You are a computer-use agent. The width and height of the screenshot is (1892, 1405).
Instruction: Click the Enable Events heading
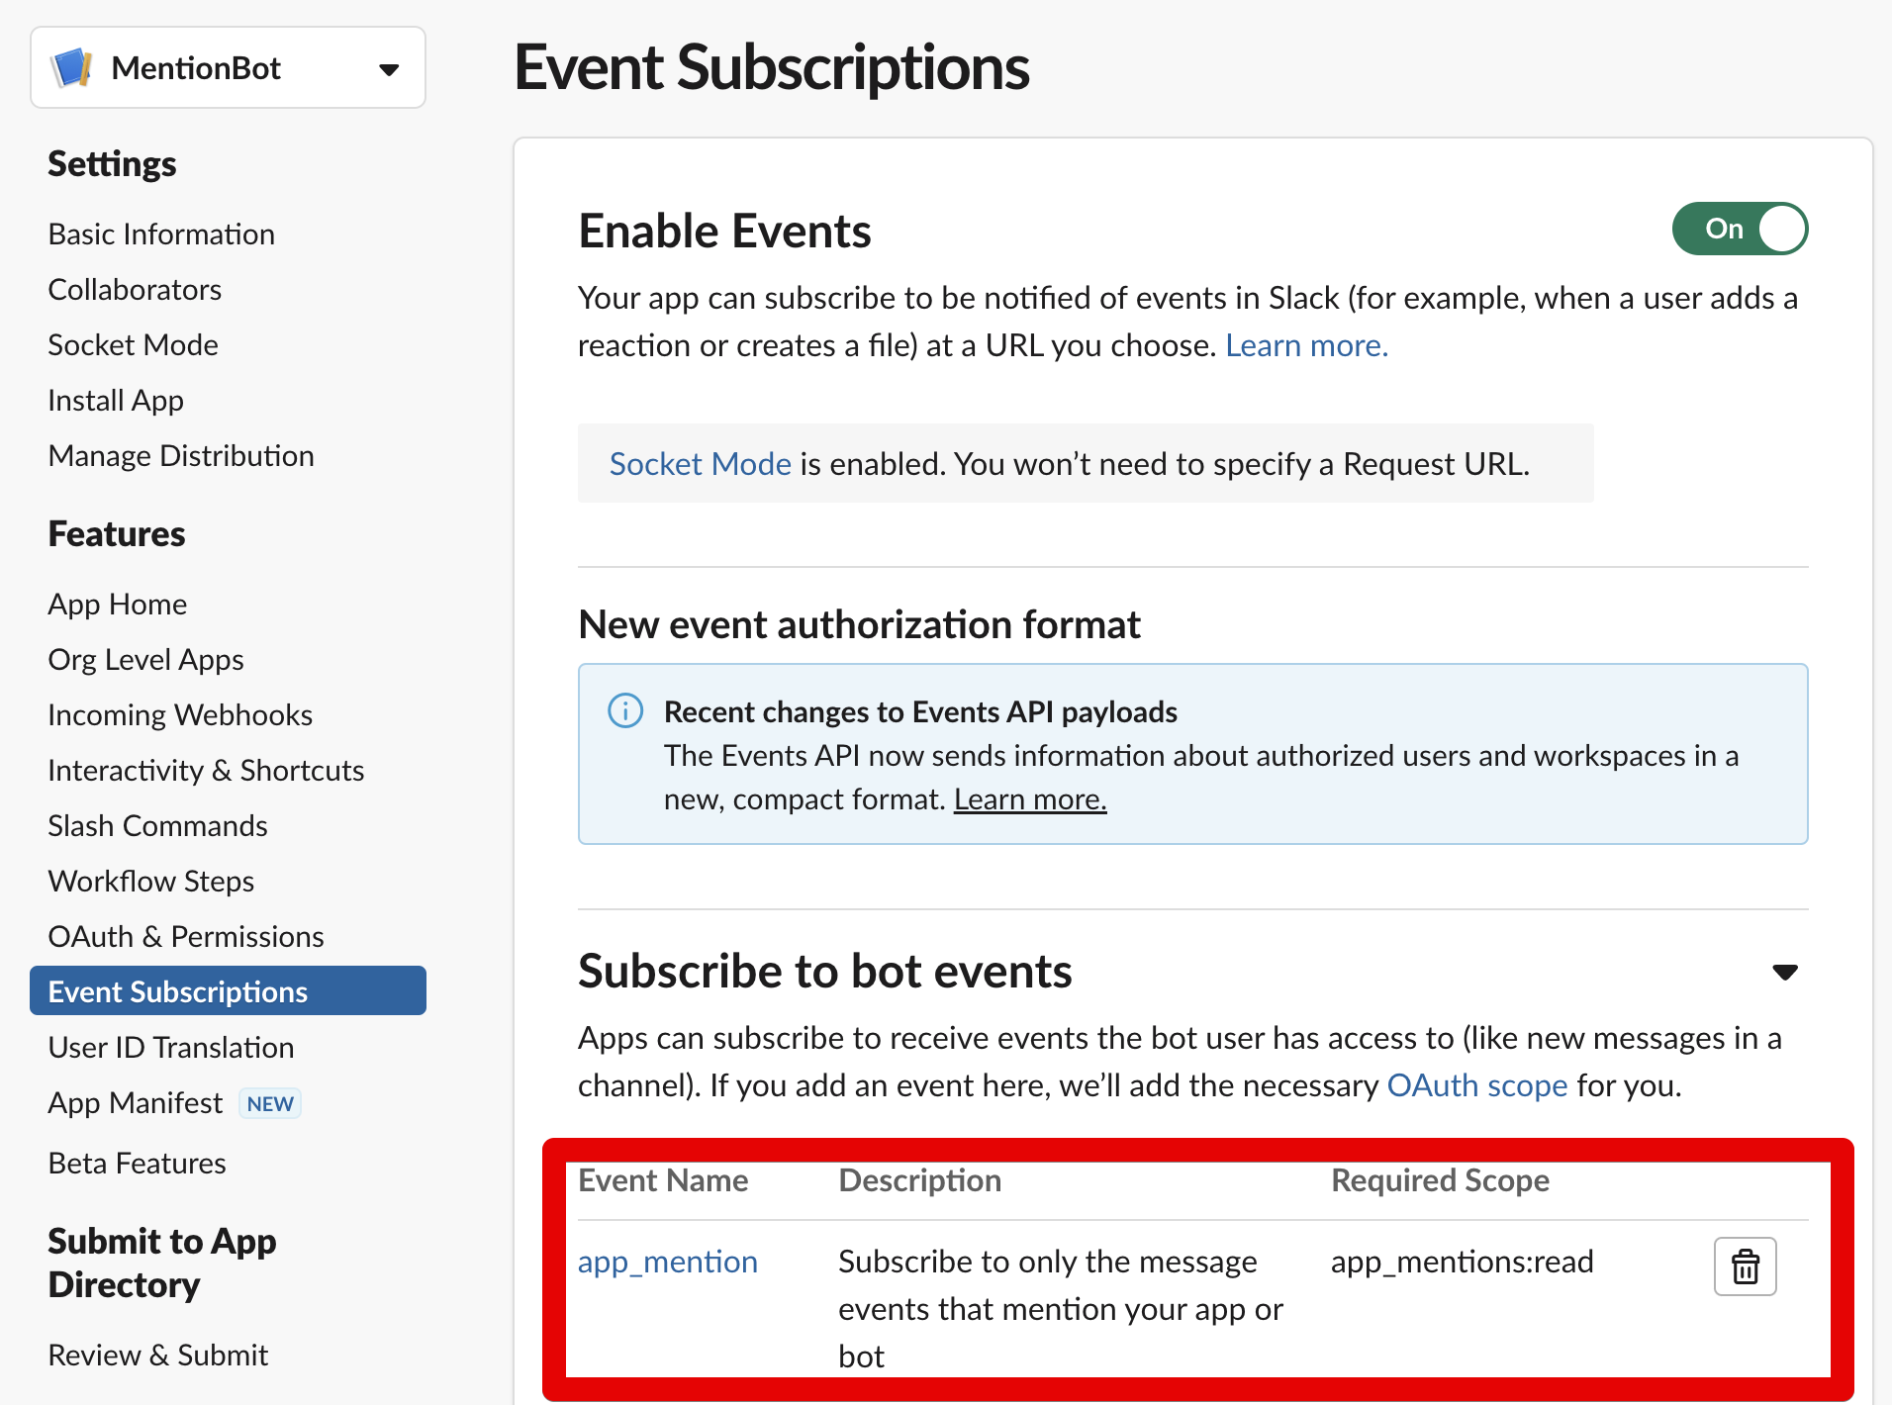pos(724,232)
